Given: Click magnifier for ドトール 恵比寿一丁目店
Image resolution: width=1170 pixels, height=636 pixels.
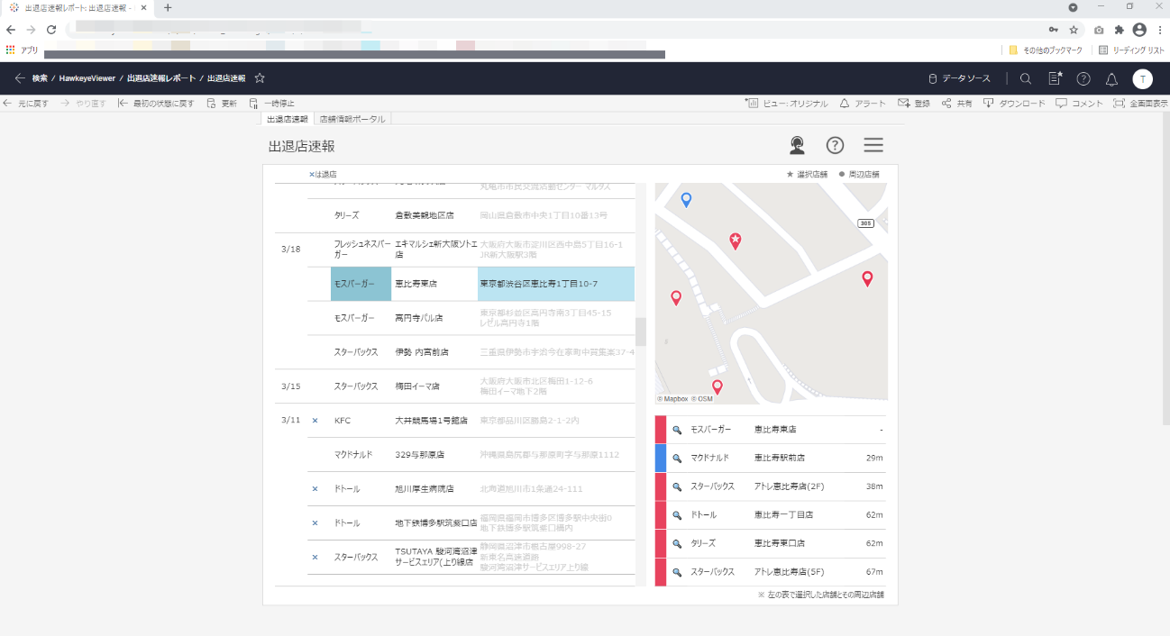Looking at the screenshot, I should [677, 515].
